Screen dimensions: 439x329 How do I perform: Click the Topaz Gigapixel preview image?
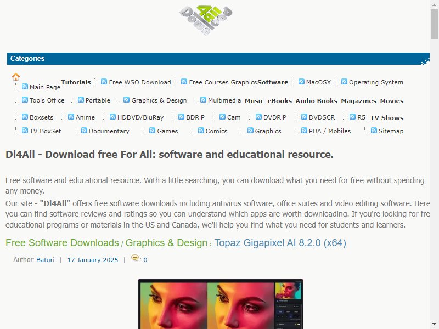click(221, 304)
